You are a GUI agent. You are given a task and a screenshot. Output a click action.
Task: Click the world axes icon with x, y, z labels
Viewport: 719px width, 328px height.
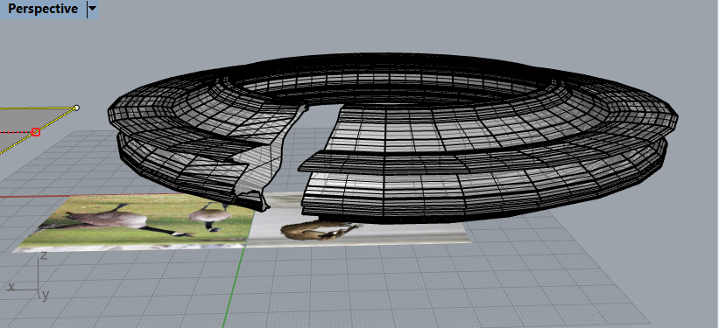28,277
